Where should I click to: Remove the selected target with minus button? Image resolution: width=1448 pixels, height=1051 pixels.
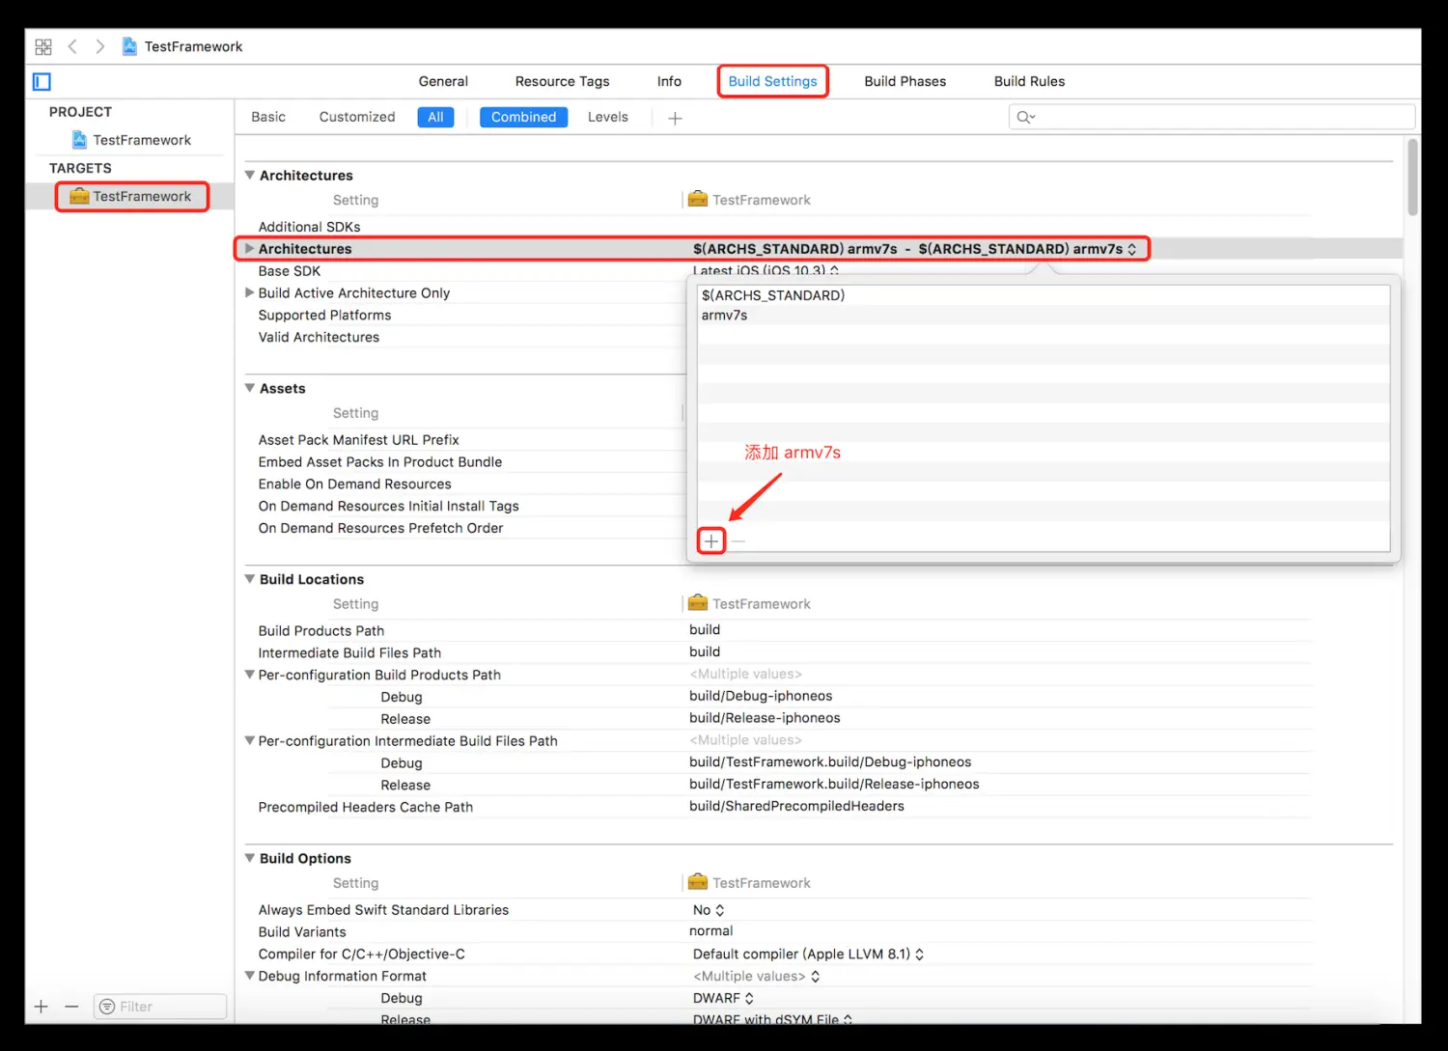point(71,1007)
